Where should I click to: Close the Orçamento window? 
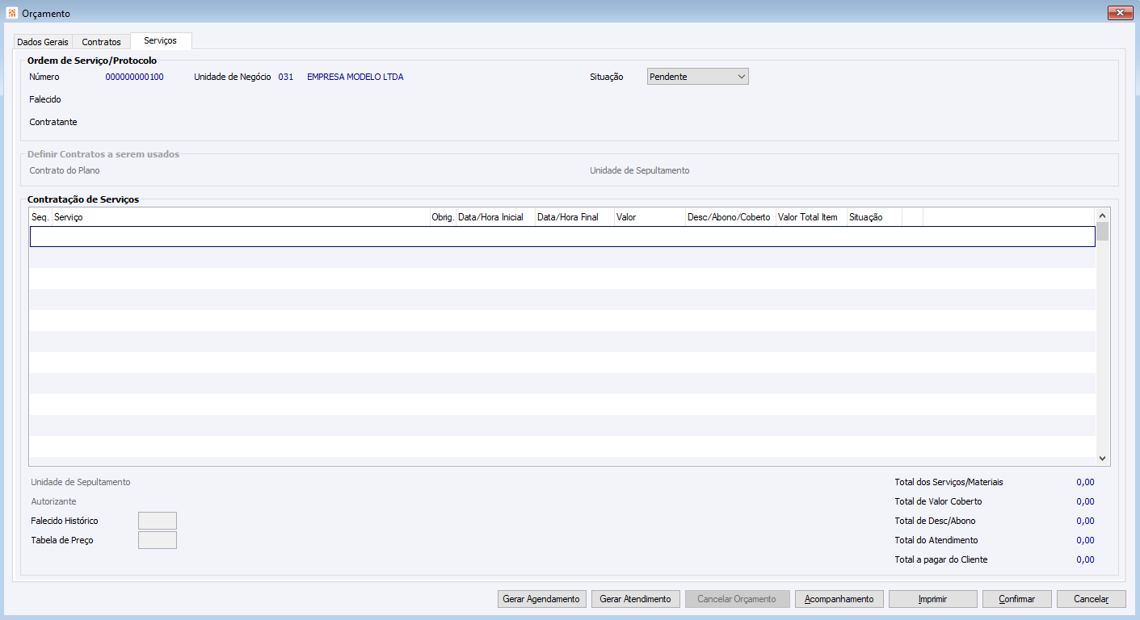(1120, 12)
